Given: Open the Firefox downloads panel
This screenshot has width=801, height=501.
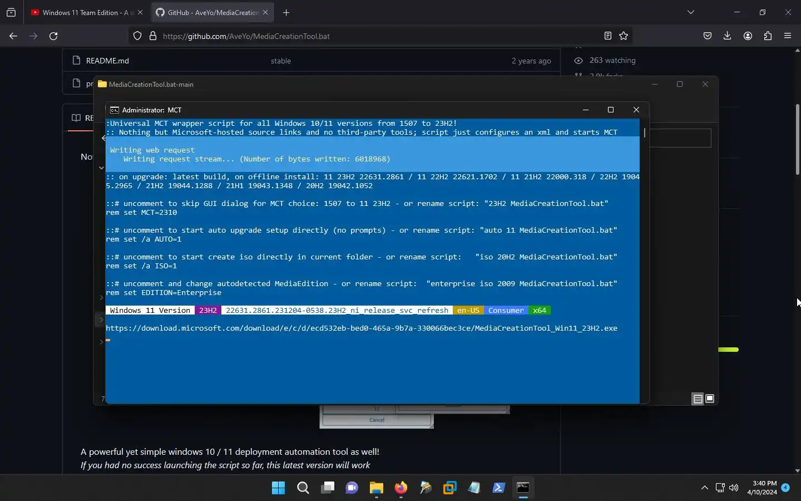Looking at the screenshot, I should (x=728, y=36).
